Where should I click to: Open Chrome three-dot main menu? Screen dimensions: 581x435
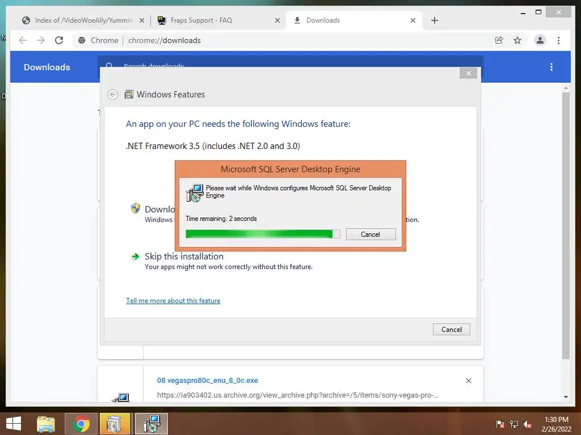(558, 40)
